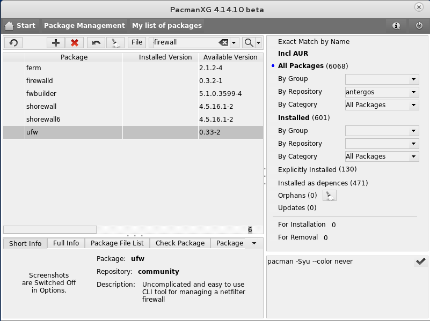Click the refresh package list icon
The image size is (430, 321).
[x=13, y=42]
